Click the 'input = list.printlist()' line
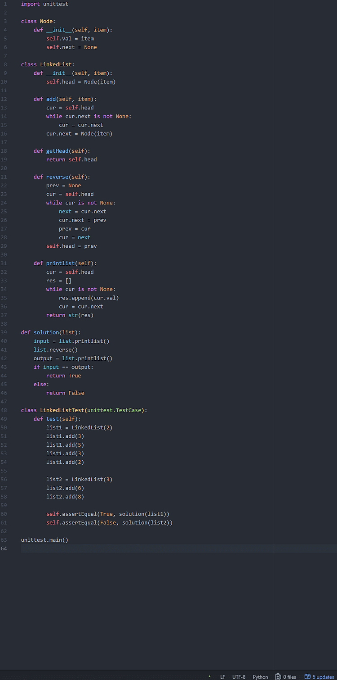This screenshot has width=337, height=680. pos(71,341)
